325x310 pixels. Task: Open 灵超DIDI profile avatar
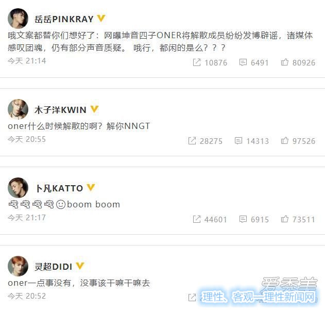coord(18,266)
